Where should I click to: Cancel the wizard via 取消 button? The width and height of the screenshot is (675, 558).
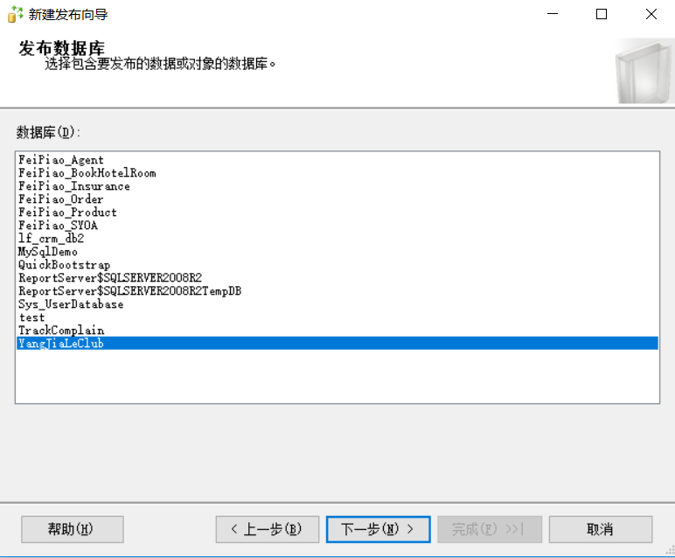pyautogui.click(x=601, y=529)
